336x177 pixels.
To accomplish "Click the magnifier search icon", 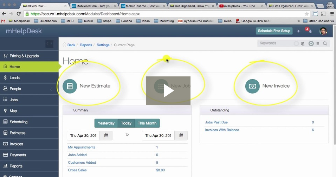I will pyautogui.click(x=325, y=43).
